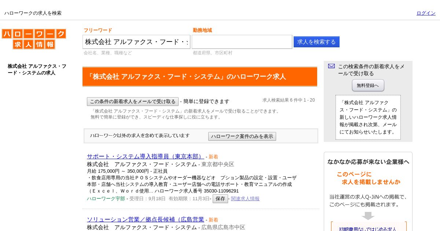Image resolution: width=440 pixels, height=231 pixels.
Task: Click なかなか応募が来ない企業様へ ad heading
Action: 368,162
